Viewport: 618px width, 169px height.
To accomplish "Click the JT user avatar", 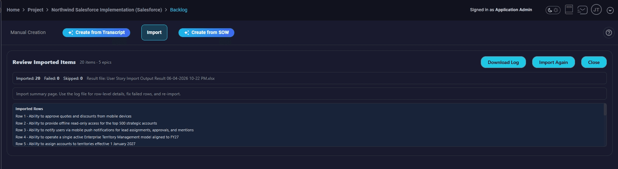I will (596, 10).
